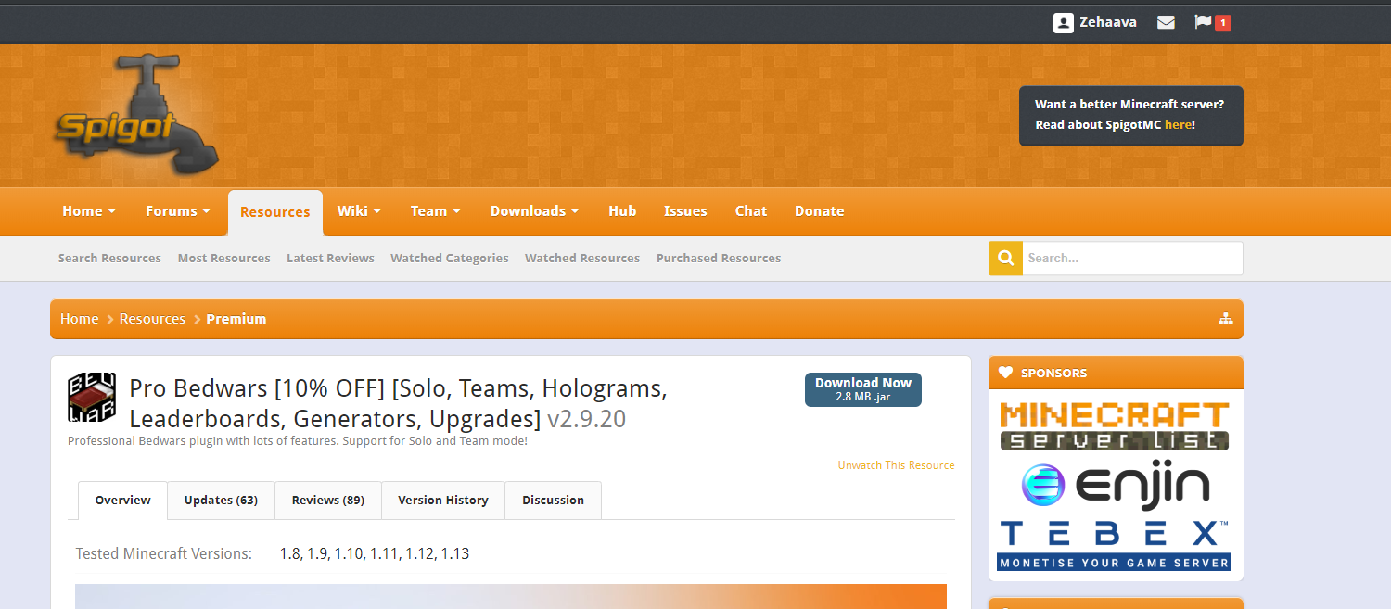Screen dimensions: 1391x609
Task: Click Home in the breadcrumb
Action: coord(79,319)
